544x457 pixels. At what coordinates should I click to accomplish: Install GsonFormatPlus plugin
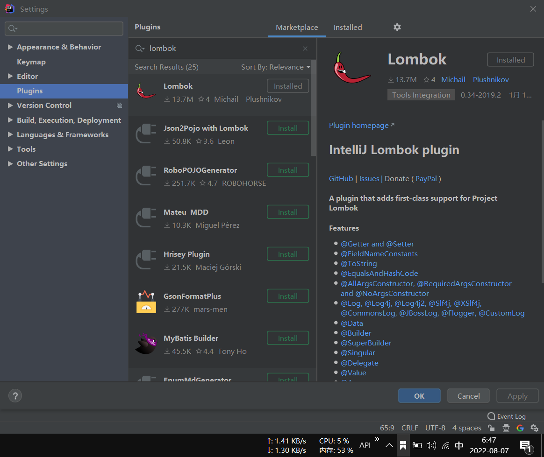[x=287, y=296]
